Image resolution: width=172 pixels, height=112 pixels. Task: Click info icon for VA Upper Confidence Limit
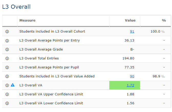click(x=7, y=94)
